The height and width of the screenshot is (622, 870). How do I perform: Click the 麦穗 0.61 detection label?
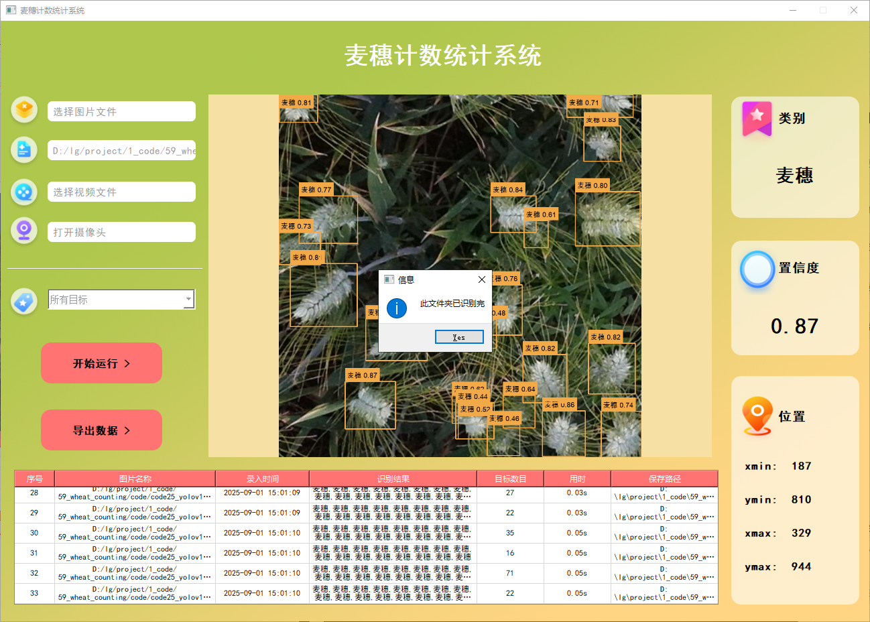tap(541, 214)
